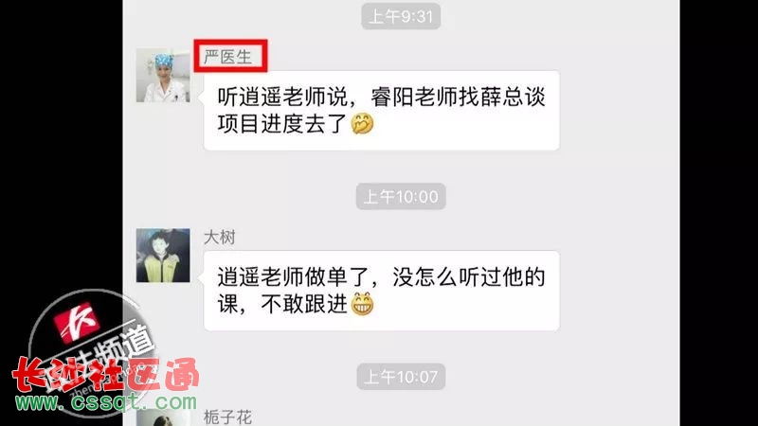Screen dimensions: 758x426
Task: Tap the 栀子花 sender name
Action: tap(227, 417)
